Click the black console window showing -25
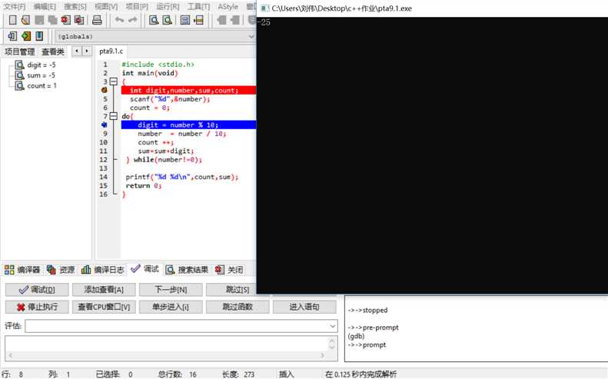608x379 pixels. click(432, 155)
